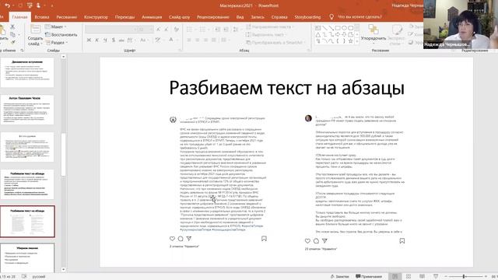Click the increase list indent icon

pyautogui.click(x=226, y=30)
